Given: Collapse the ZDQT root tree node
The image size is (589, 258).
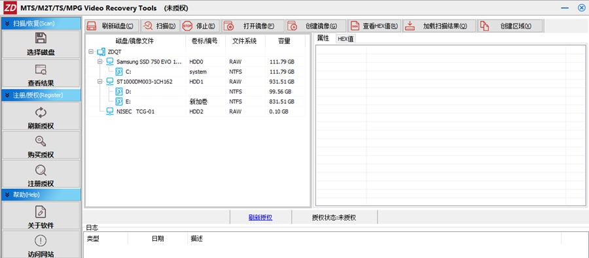Looking at the screenshot, I should click(x=90, y=52).
